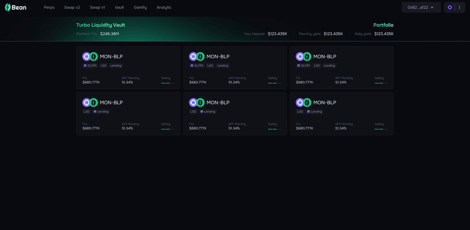
Task: Click the Portfolio heading link
Action: pos(383,25)
